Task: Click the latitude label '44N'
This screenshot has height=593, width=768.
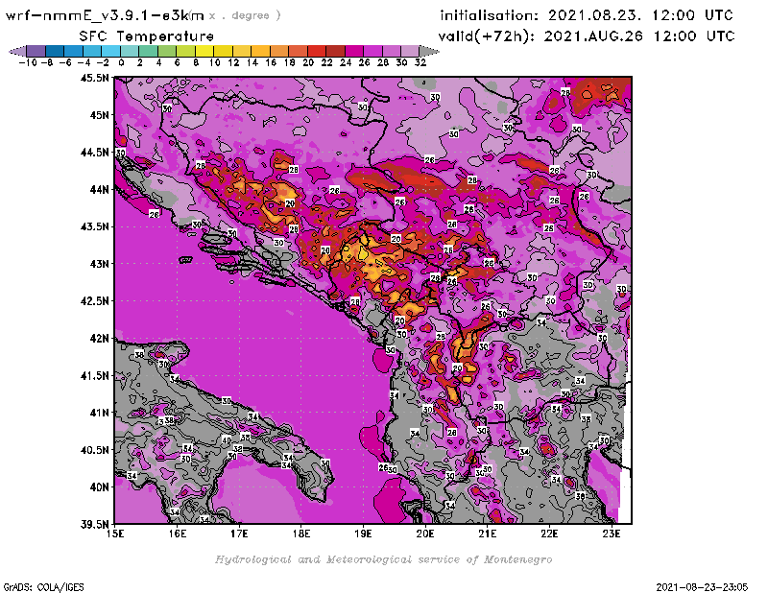Action: tap(100, 189)
